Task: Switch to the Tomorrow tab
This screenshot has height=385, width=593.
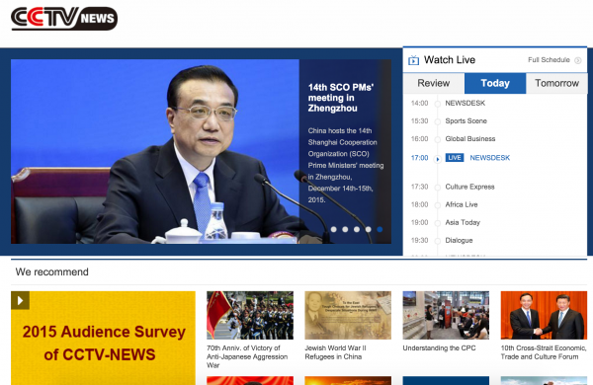Action: click(x=556, y=83)
